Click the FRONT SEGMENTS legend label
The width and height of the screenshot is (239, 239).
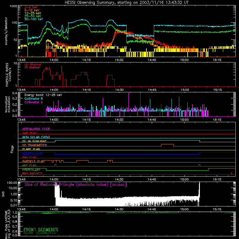tap(41, 229)
